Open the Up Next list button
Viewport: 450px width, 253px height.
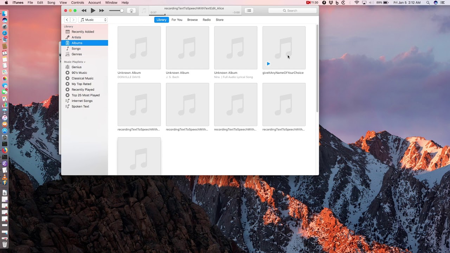tap(249, 11)
